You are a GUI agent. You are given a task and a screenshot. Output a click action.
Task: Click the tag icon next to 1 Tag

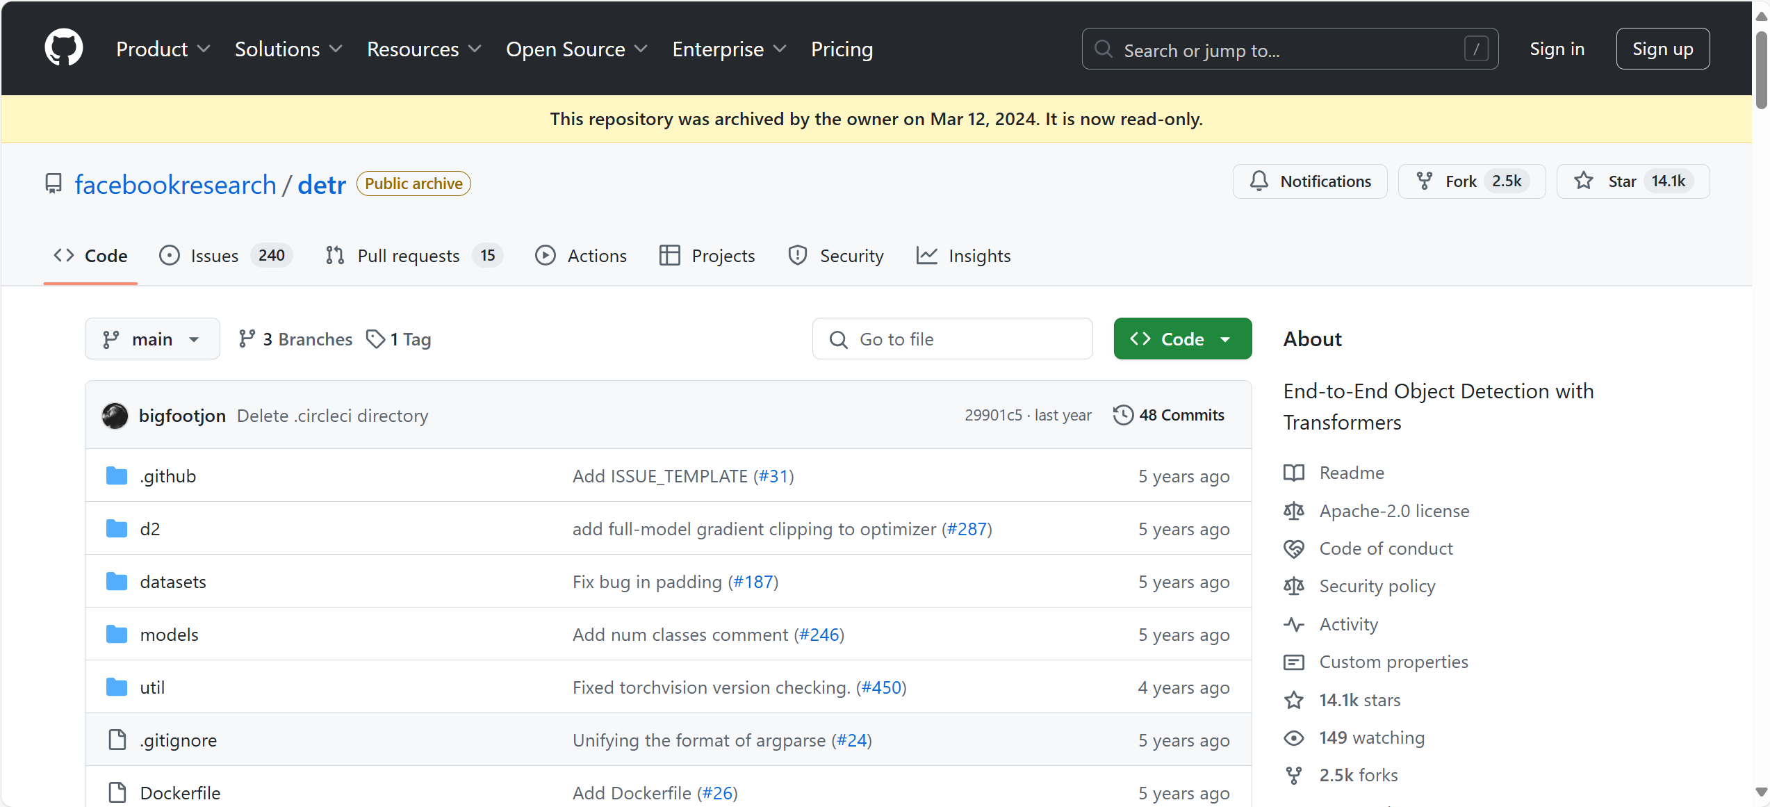tap(375, 339)
